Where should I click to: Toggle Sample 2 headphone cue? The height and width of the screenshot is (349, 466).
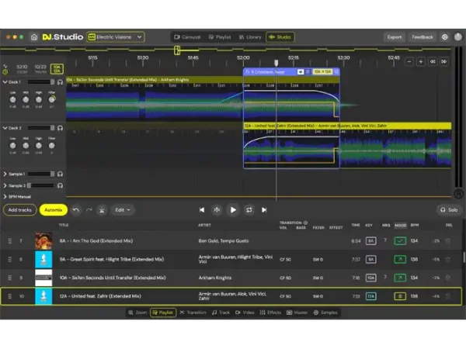tap(60, 186)
